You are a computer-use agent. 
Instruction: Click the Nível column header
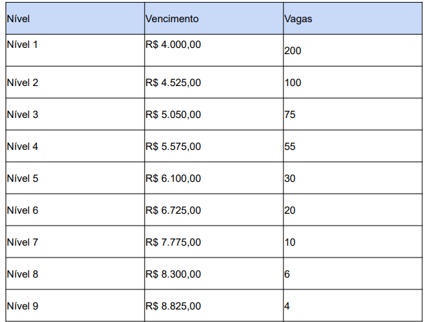click(19, 19)
